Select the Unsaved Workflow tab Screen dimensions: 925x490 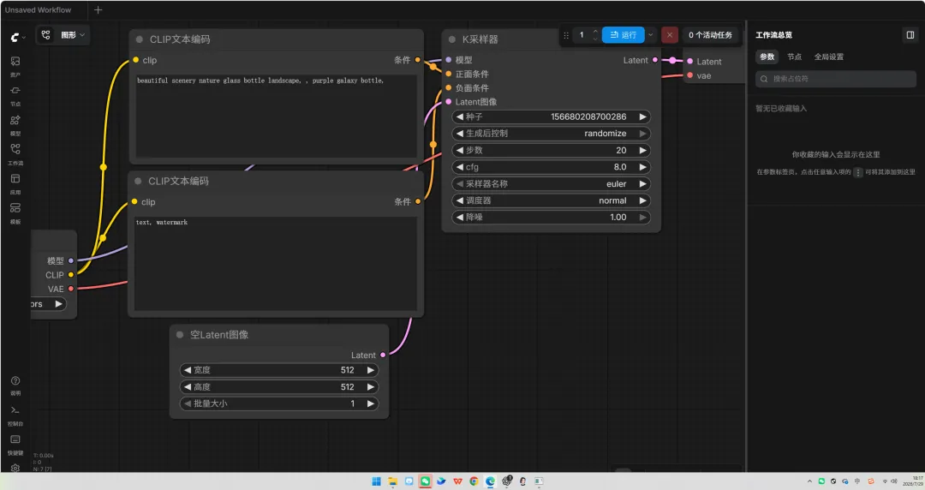click(x=39, y=10)
